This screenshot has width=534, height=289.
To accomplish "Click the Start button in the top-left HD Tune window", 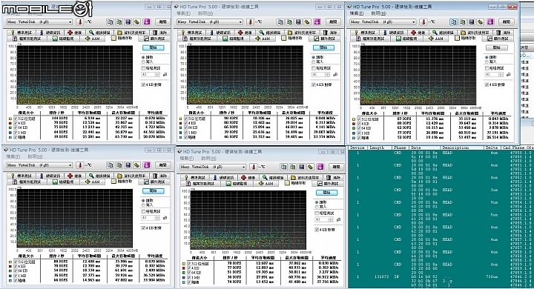I will point(154,47).
